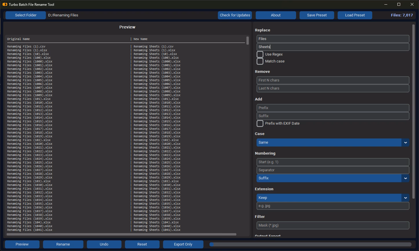Select row Renaming Files (1).csv
Screen dimensions: 419x251
(x=26, y=46)
